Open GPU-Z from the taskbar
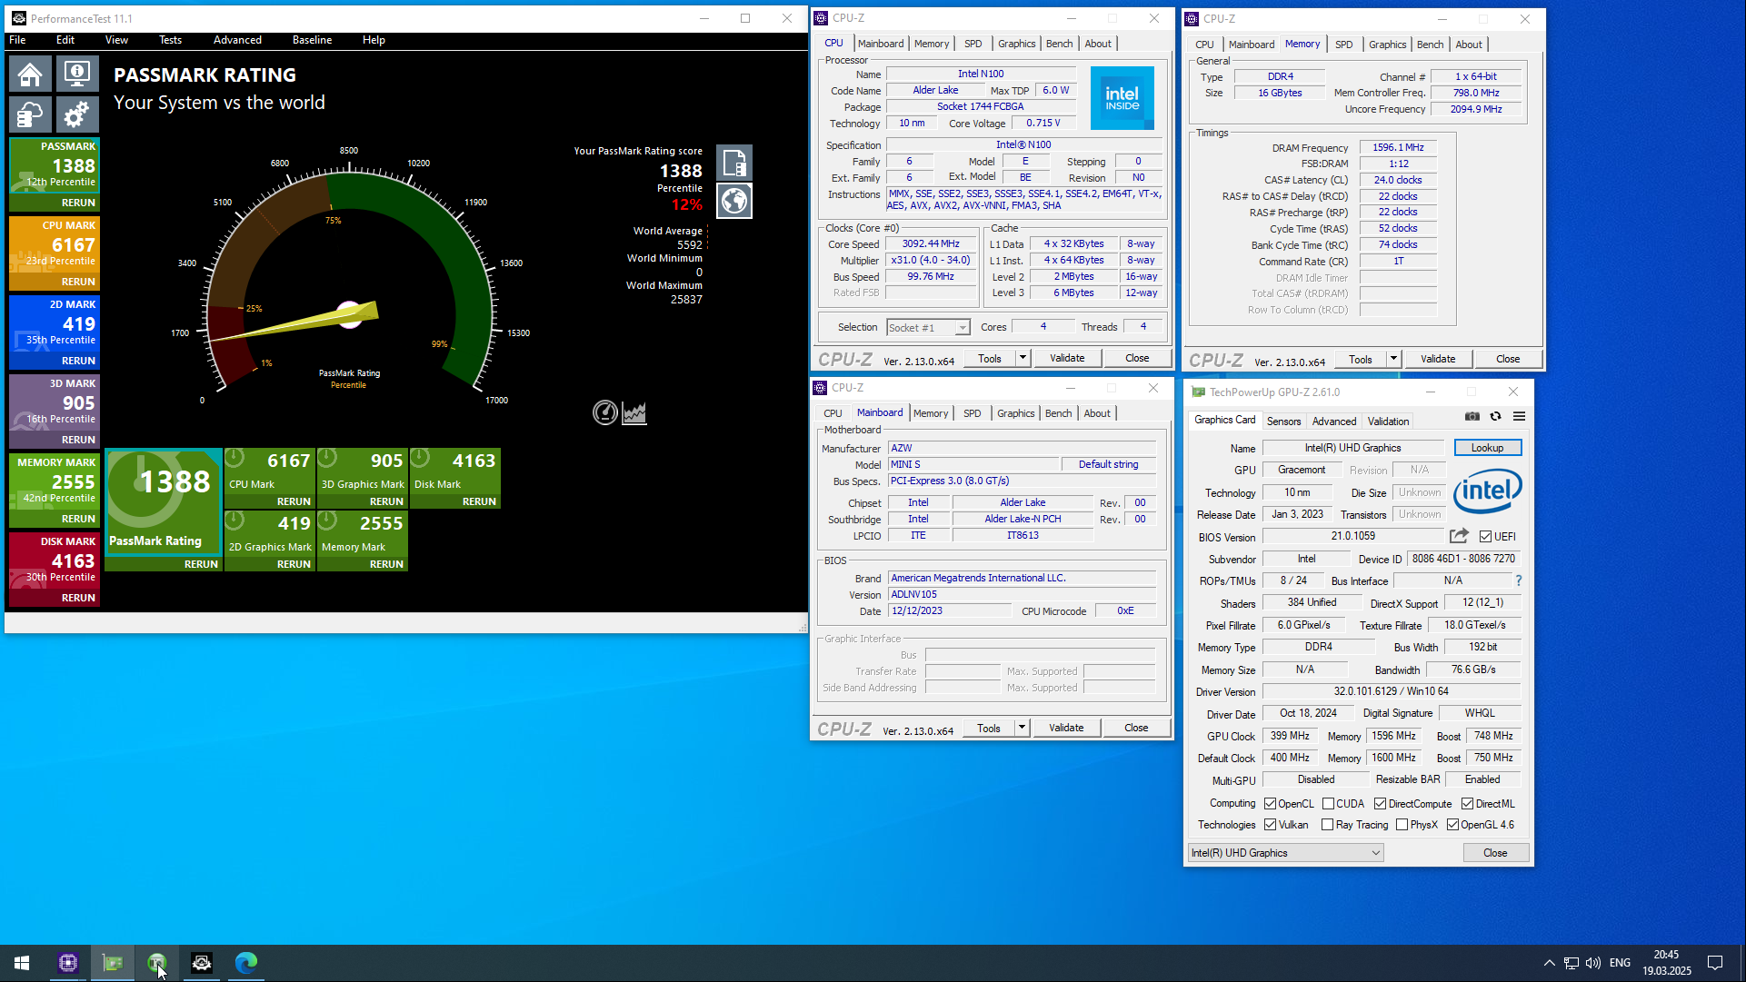The width and height of the screenshot is (1746, 982). (x=113, y=963)
